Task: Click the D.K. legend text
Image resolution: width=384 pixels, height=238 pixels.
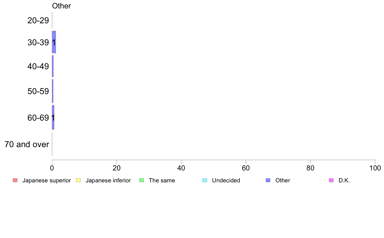Action: pos(344,180)
